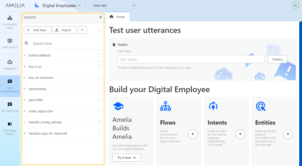Check the get.coffee checkbox
The height and width of the screenshot is (166, 302).
99,100
